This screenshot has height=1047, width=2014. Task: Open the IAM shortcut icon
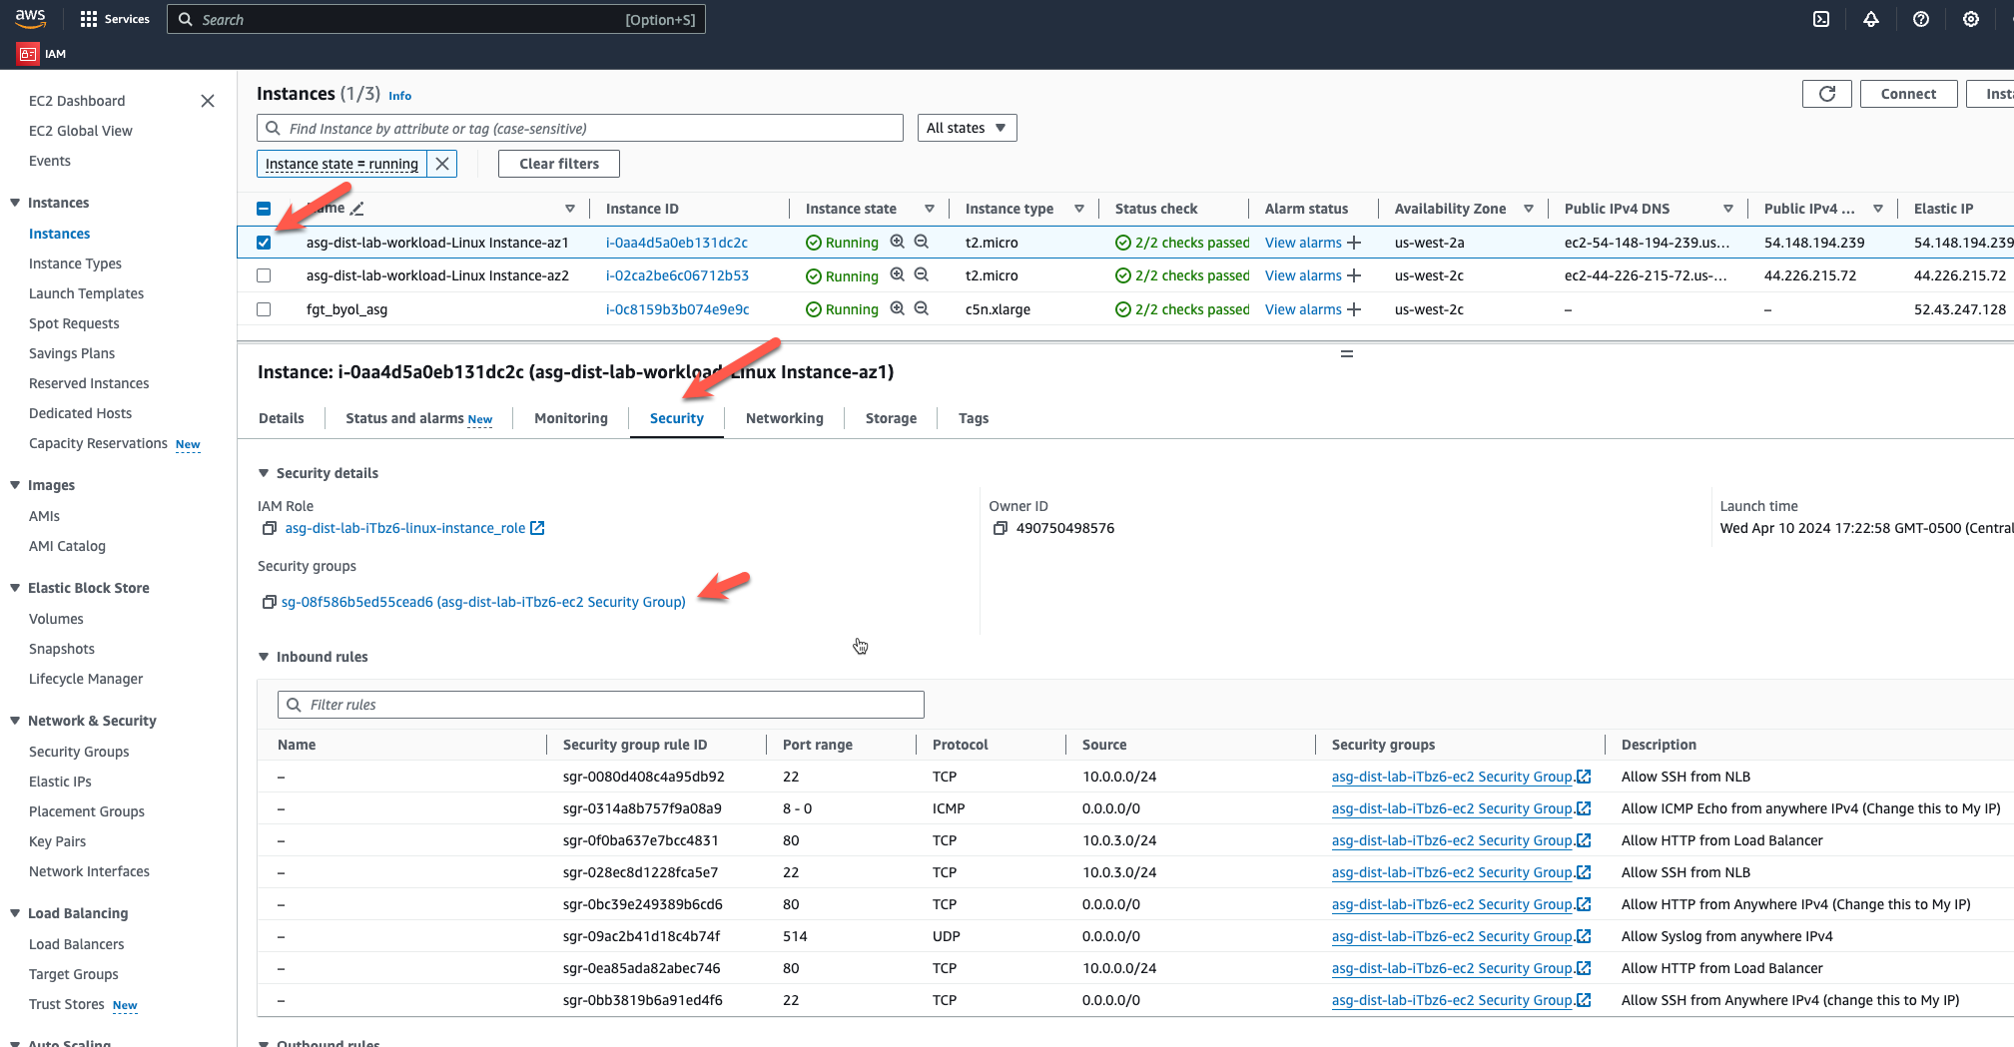(x=28, y=54)
